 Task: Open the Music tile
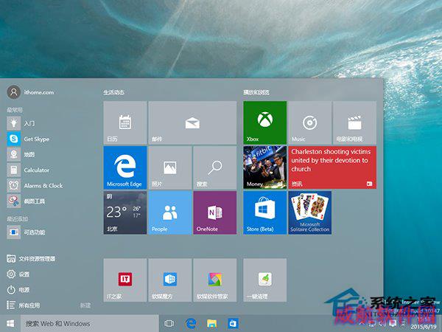(310, 122)
